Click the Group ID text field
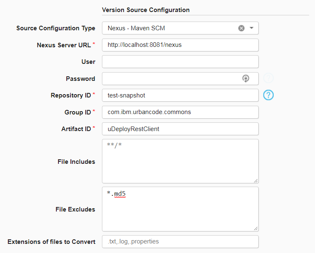Screen dimensions: 315x253 click(180, 112)
